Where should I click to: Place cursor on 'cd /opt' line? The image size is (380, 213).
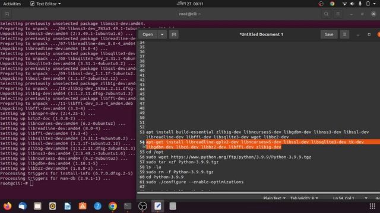(154, 152)
